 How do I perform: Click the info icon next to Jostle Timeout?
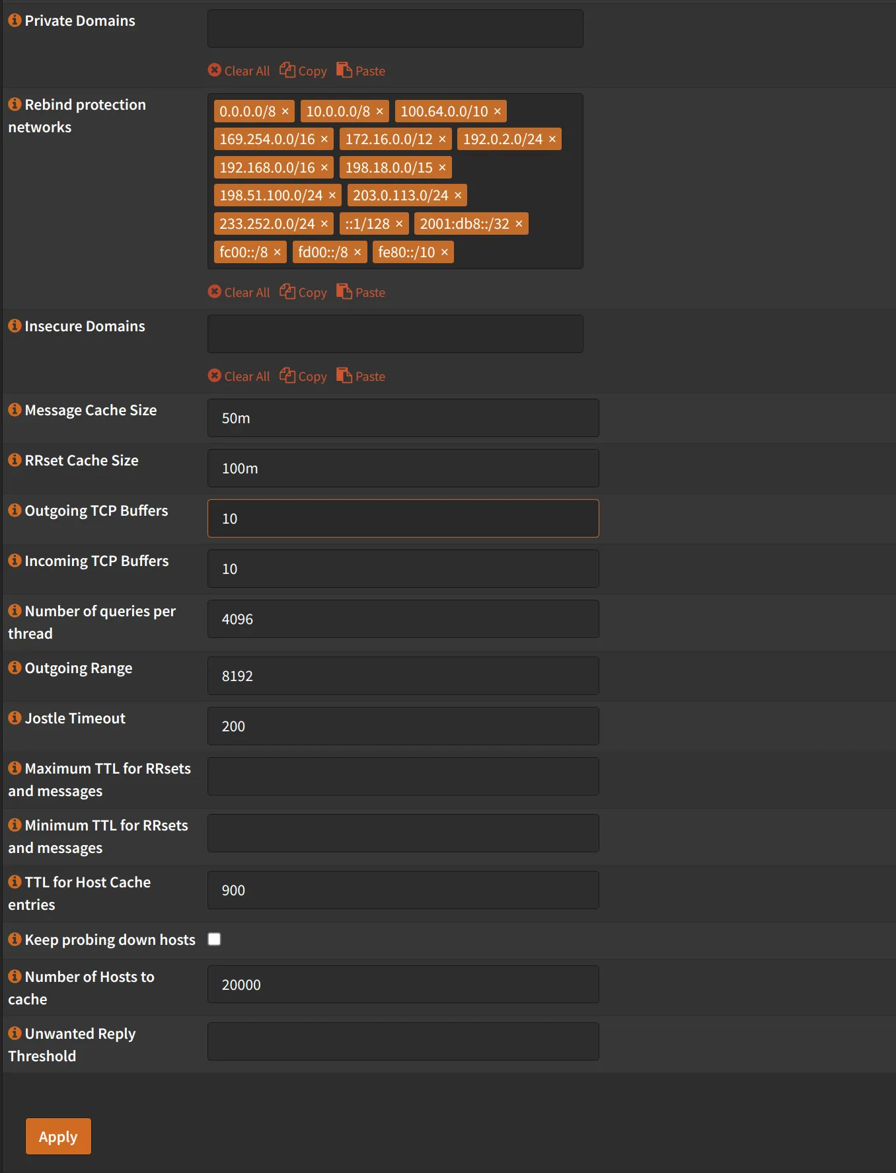click(x=15, y=718)
